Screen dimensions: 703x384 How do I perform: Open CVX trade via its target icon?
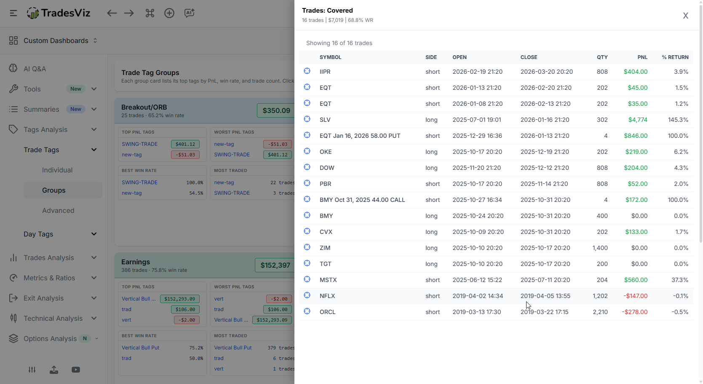(307, 231)
